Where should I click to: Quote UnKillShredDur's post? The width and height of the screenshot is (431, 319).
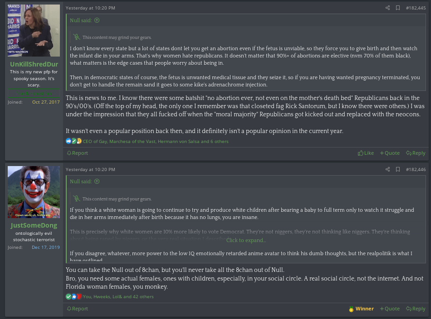coord(390,153)
